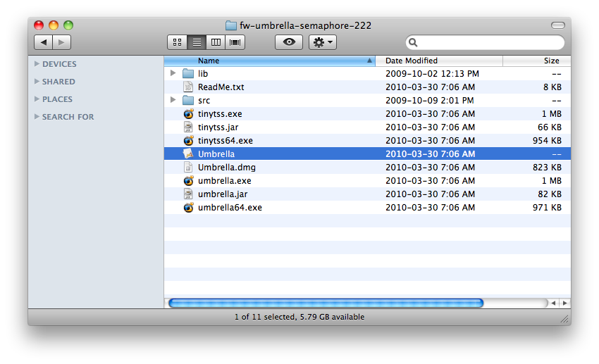Expand the DEVICES sidebar section
This screenshot has height=364, width=599.
37,64
